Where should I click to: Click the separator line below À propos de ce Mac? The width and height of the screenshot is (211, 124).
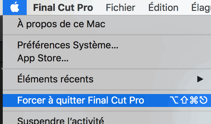pos(107,35)
